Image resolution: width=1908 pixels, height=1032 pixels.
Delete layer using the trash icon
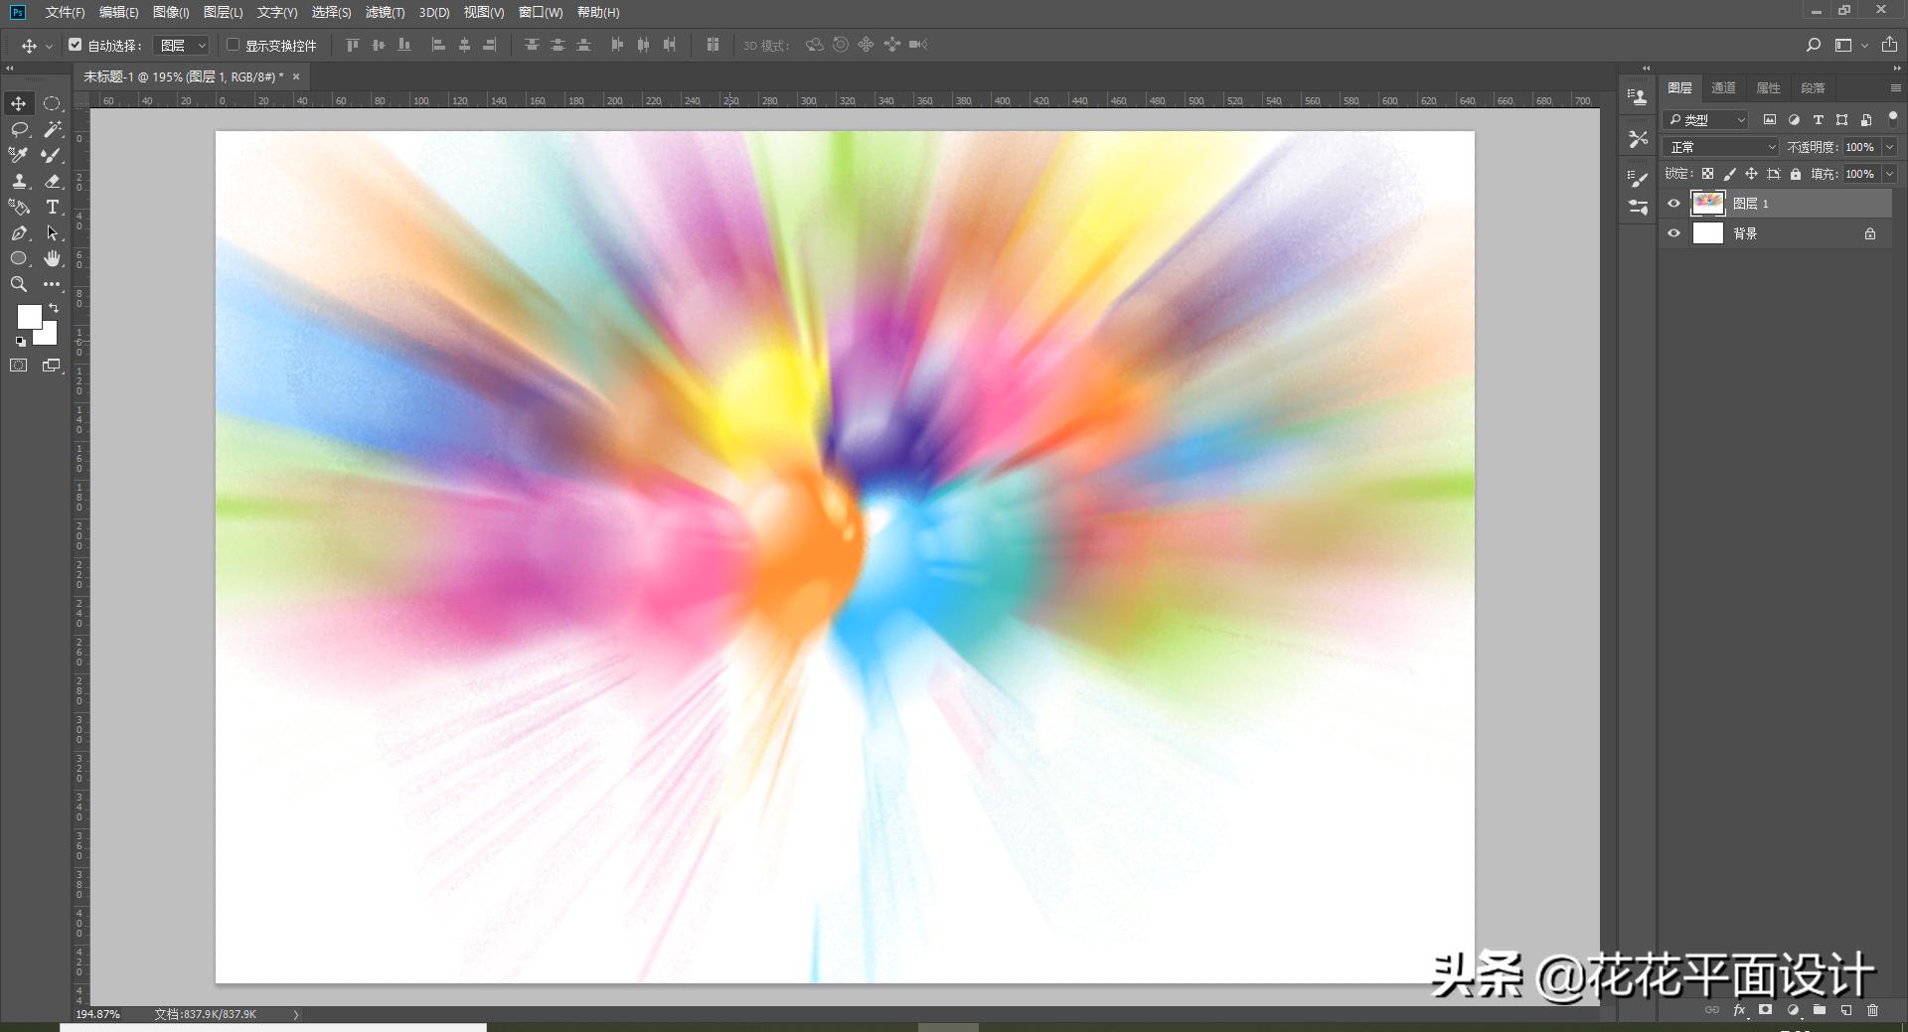coord(1872,1010)
